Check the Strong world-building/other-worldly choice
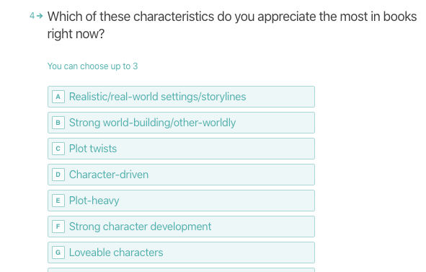Image resolution: width=426 pixels, height=272 pixels. coord(181,123)
